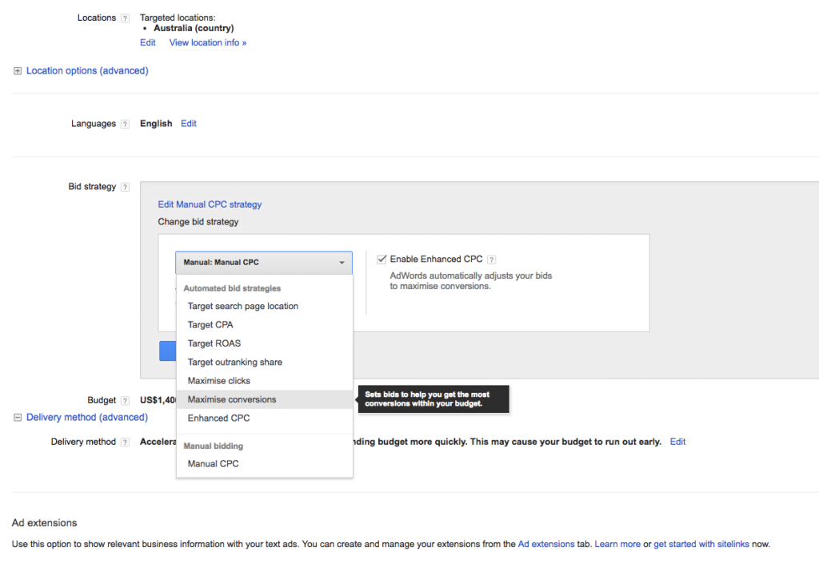Image resolution: width=819 pixels, height=563 pixels.
Task: Open the Manual: Manual CPC dropdown
Action: 263,262
